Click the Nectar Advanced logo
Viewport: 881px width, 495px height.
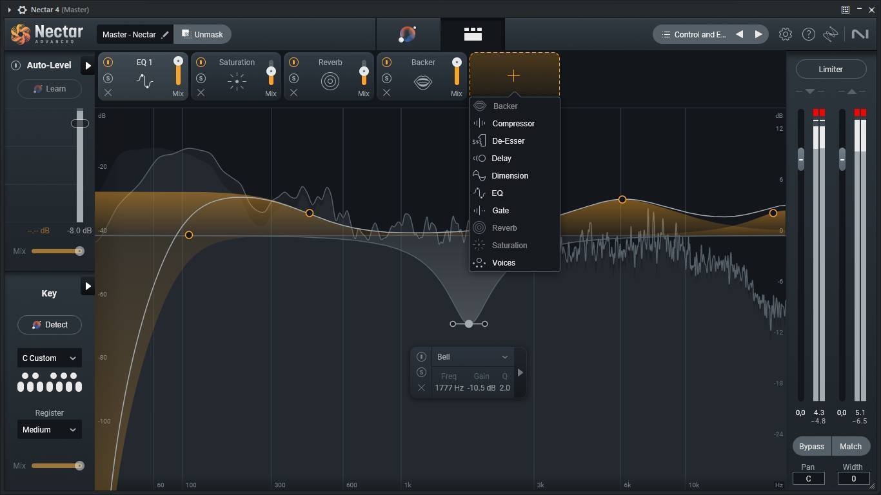coord(47,34)
